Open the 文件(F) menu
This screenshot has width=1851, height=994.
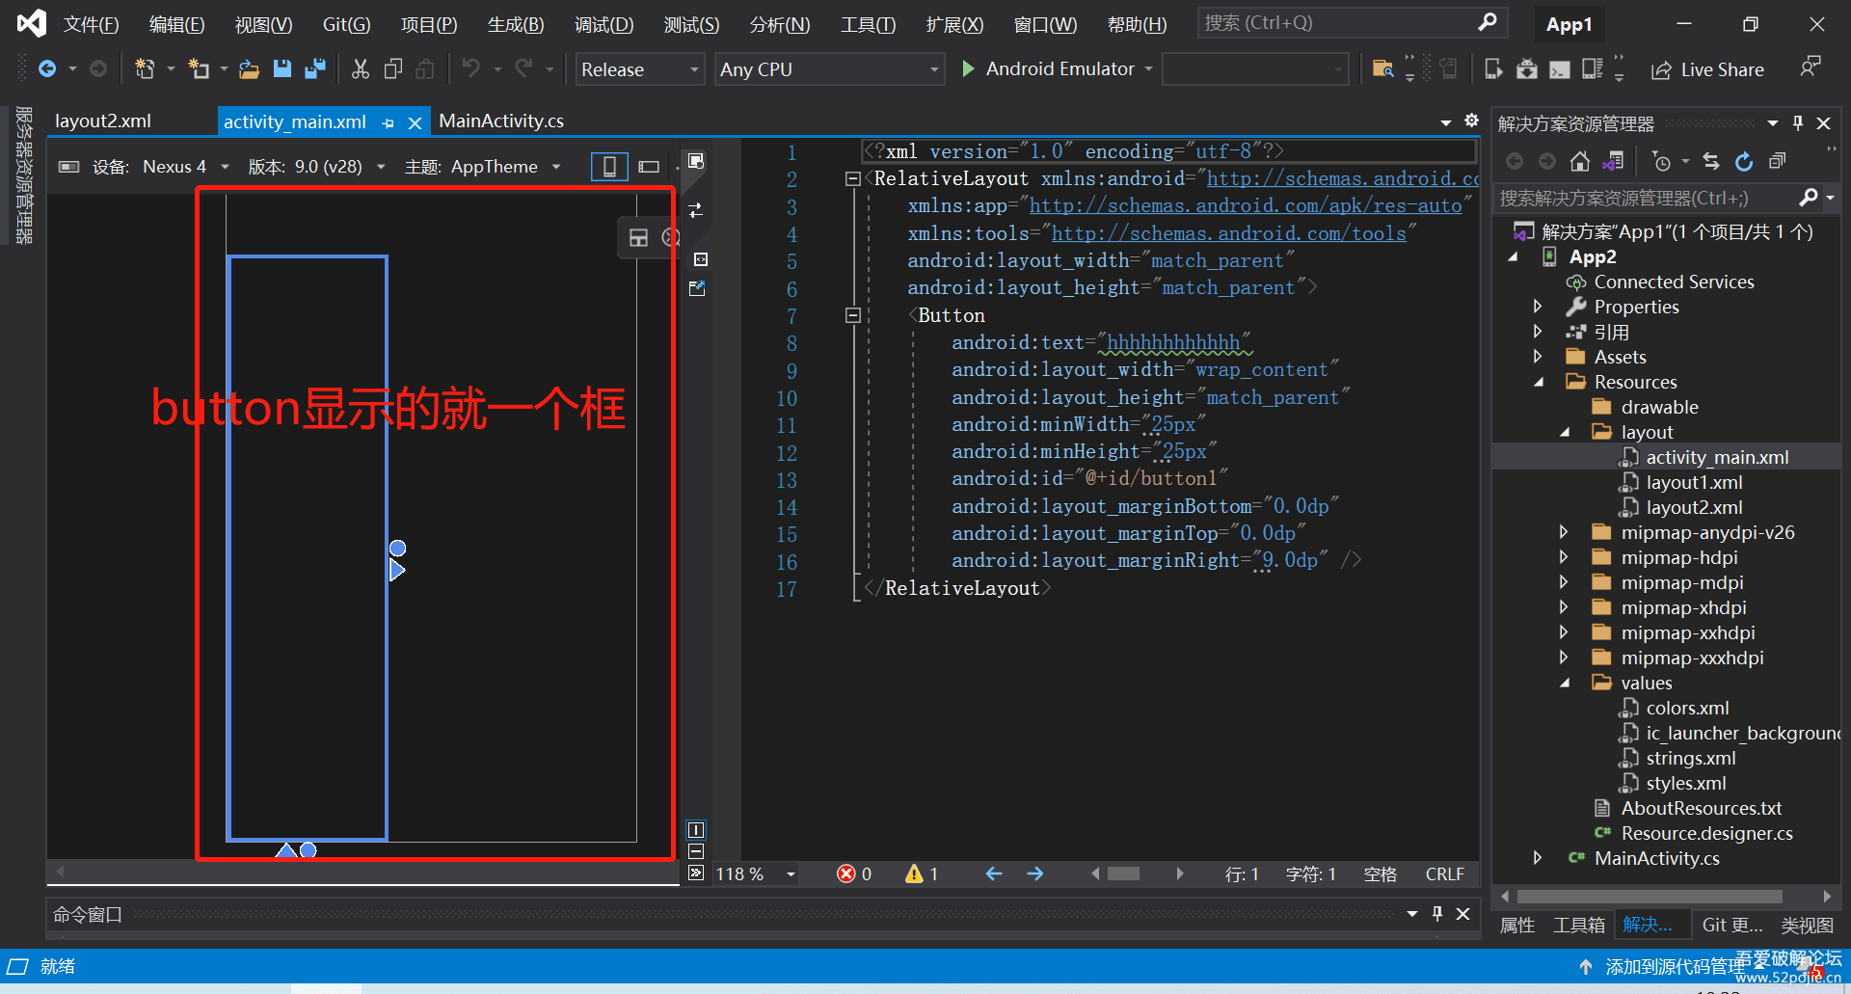(x=92, y=24)
